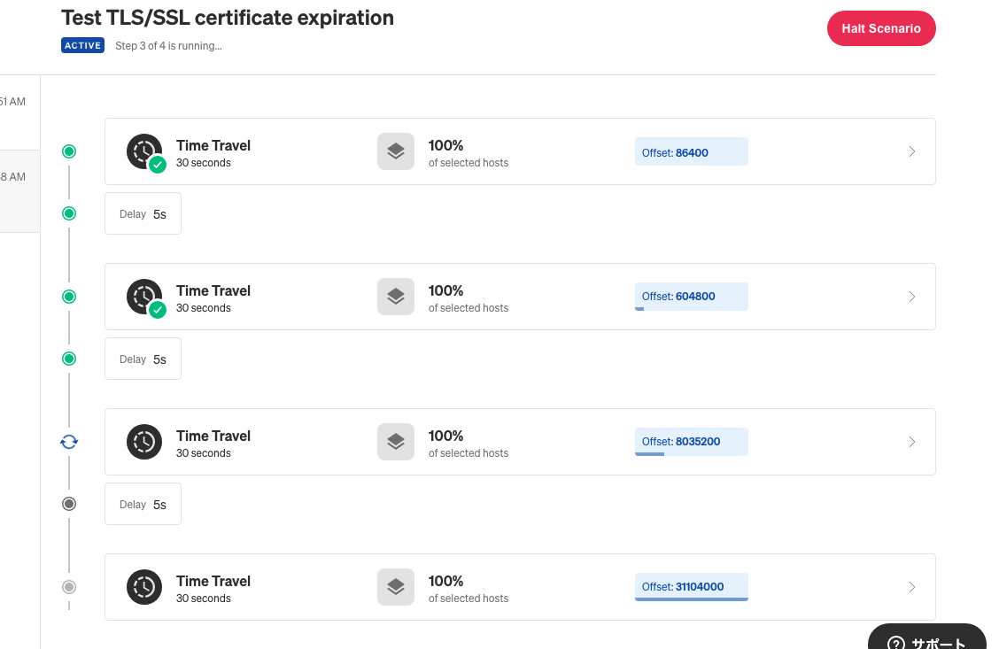Click the hosts layers icon in first step

pos(395,151)
